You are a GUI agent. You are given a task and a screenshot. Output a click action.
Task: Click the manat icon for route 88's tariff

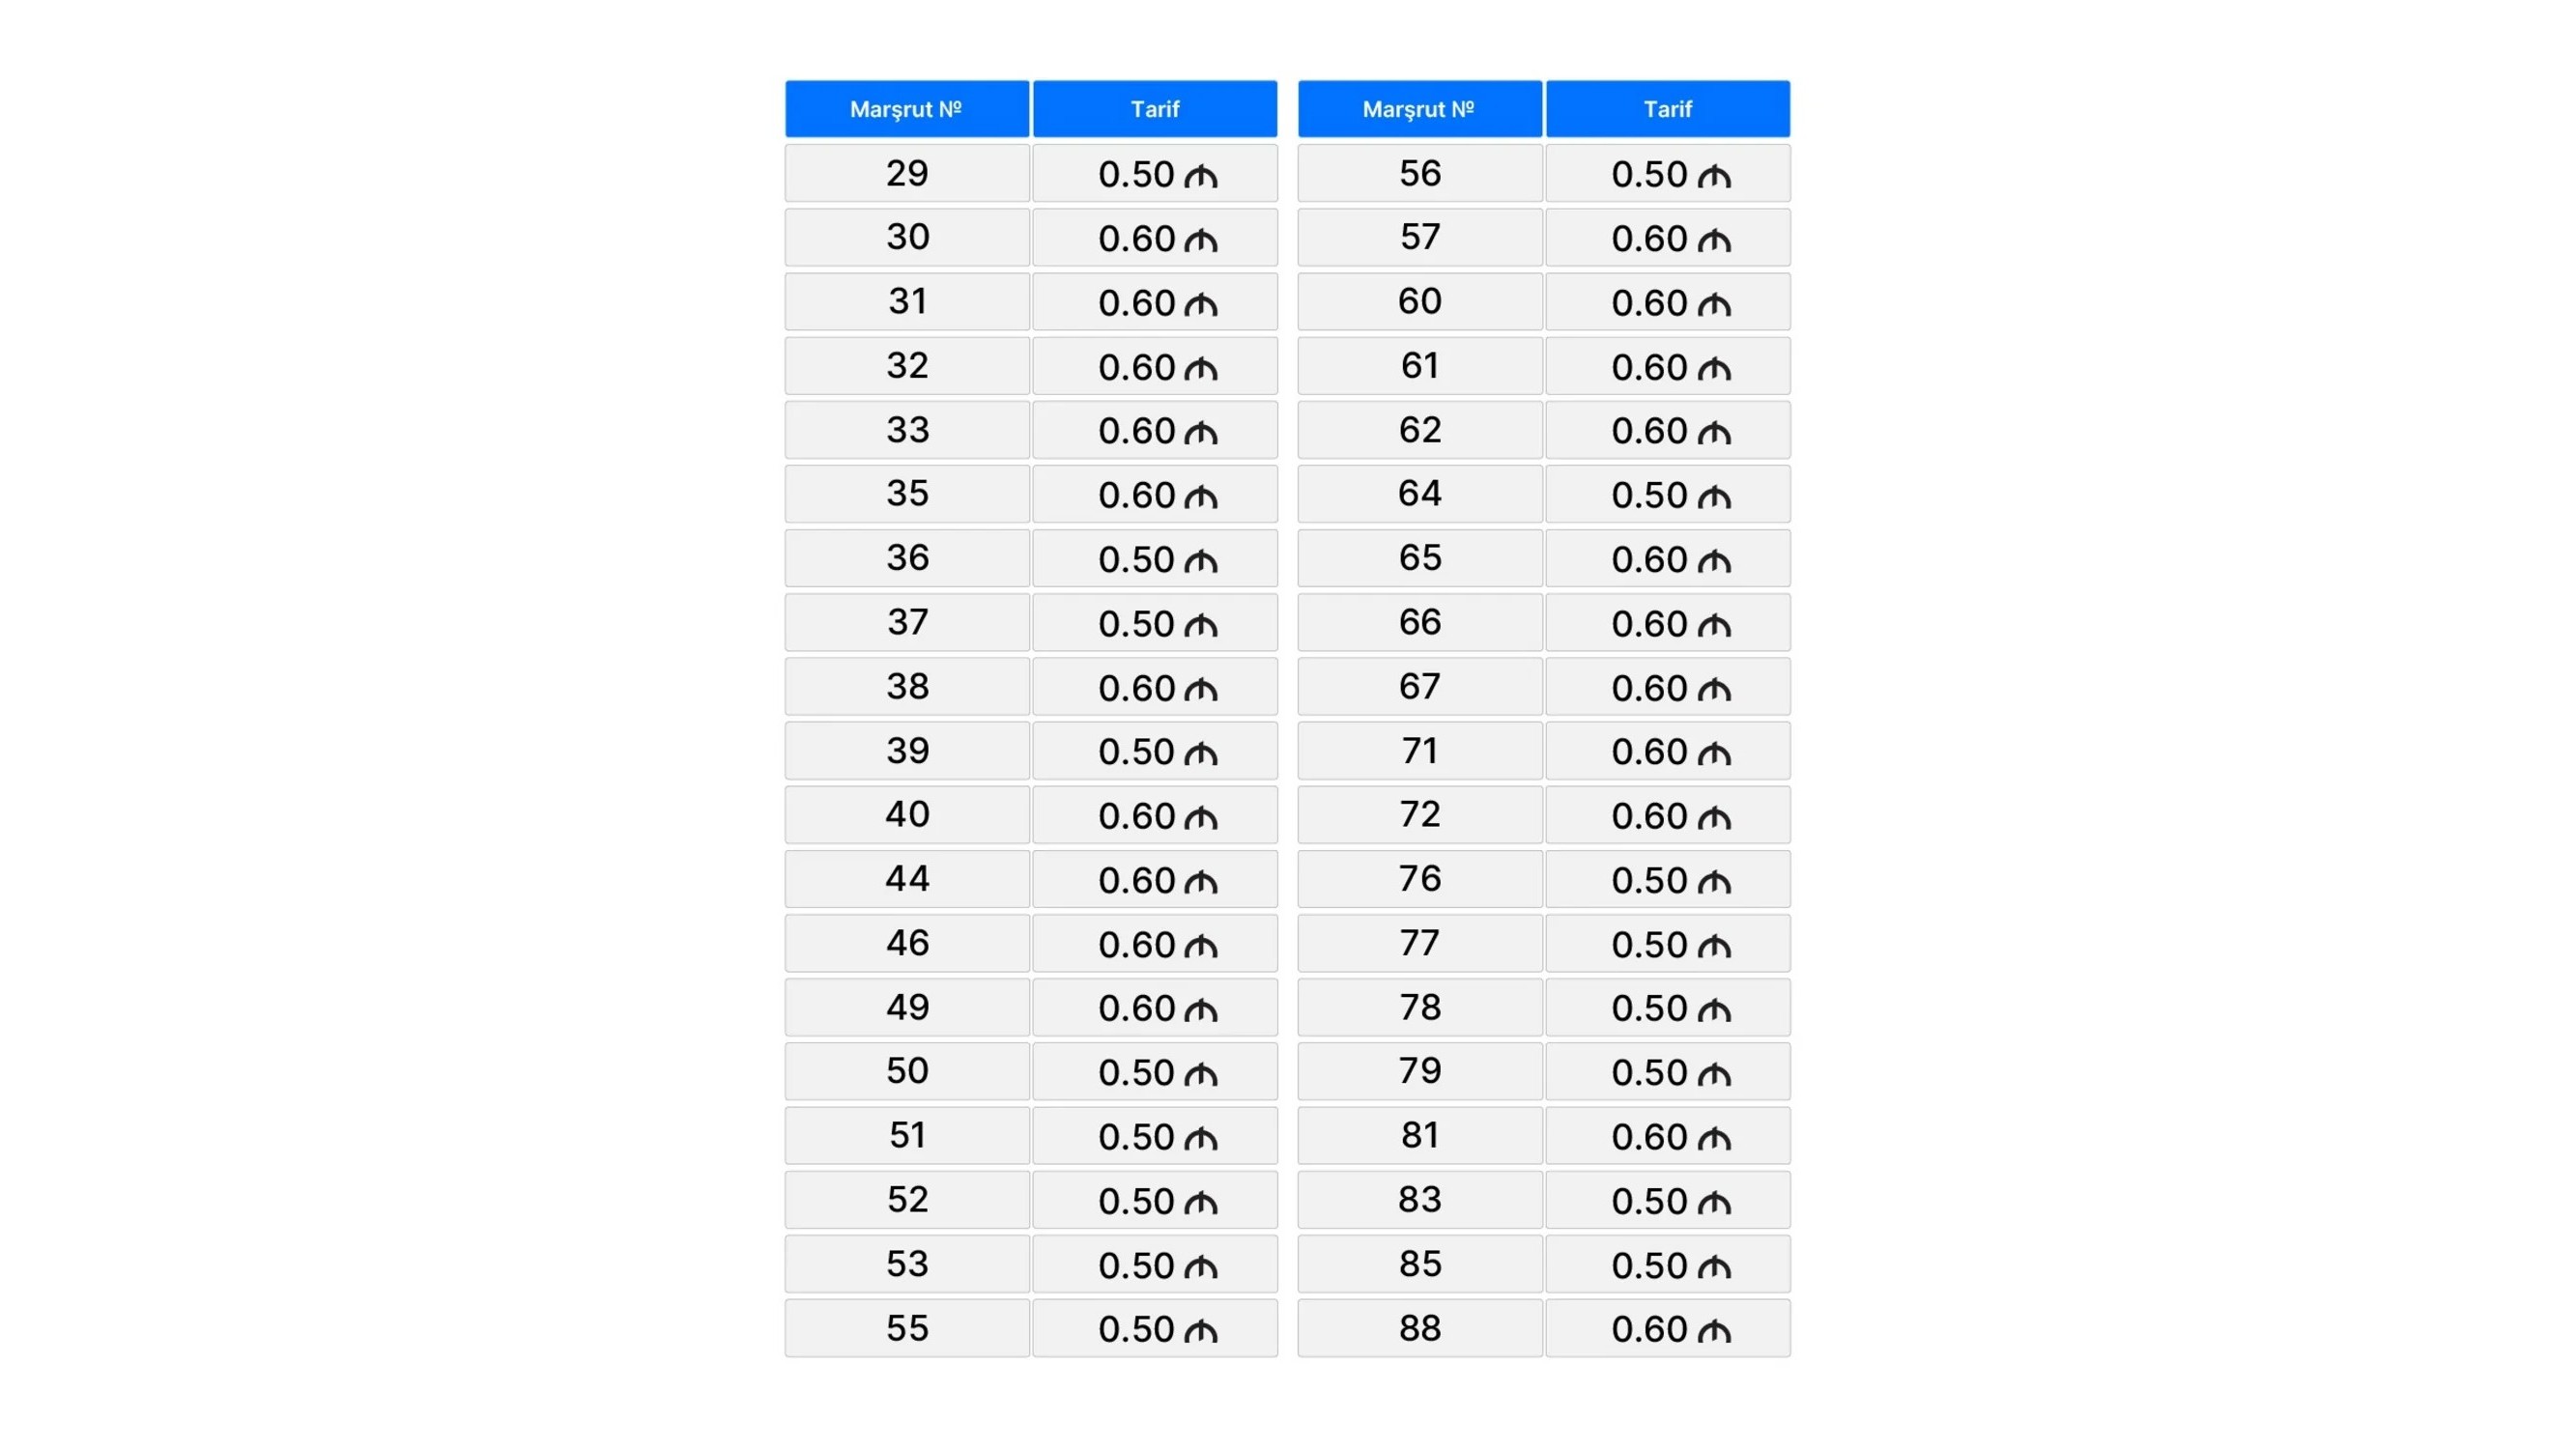pyautogui.click(x=1713, y=1331)
